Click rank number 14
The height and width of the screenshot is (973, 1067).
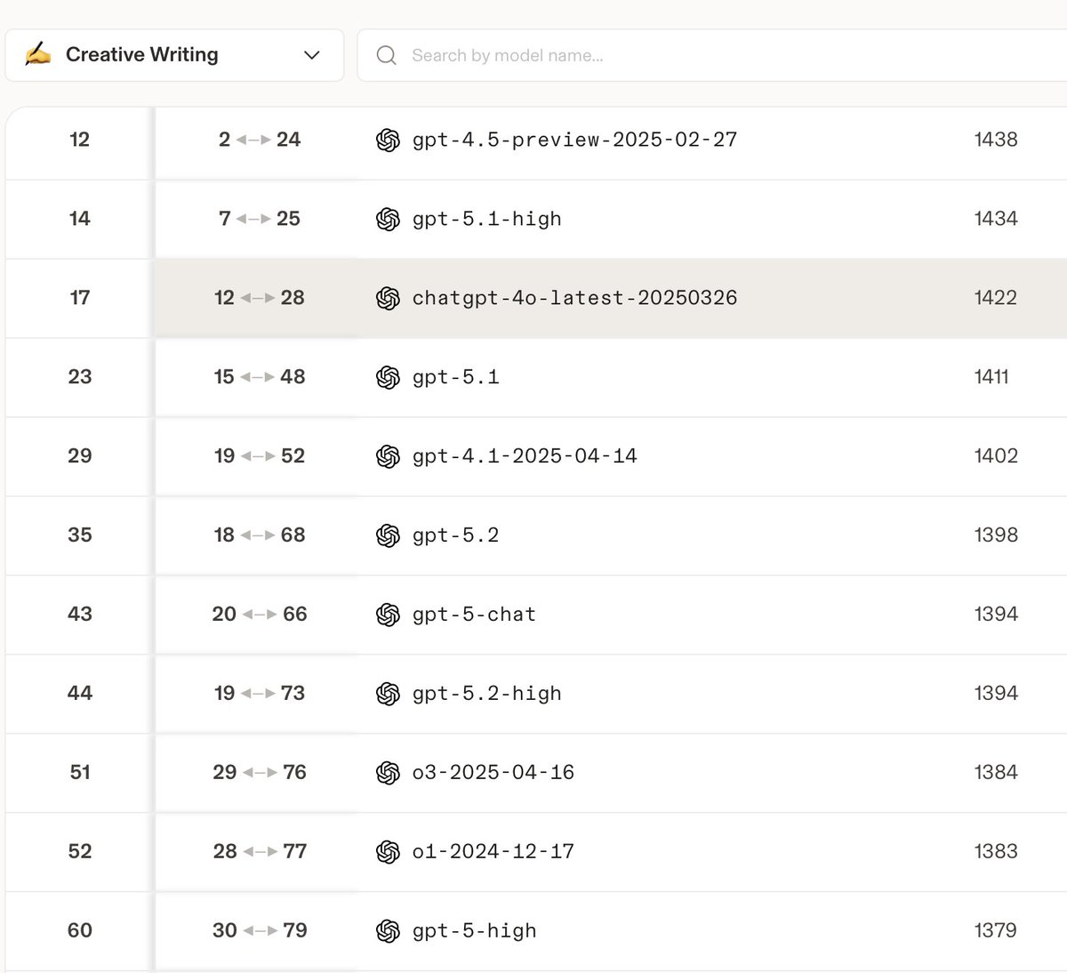[79, 219]
